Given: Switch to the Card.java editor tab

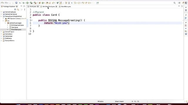Looking at the screenshot, I should [33, 6].
